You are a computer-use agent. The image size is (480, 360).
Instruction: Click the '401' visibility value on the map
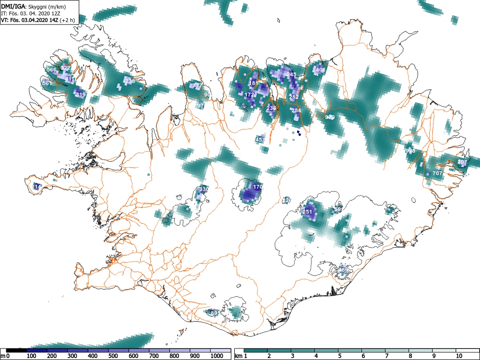(x=321, y=70)
